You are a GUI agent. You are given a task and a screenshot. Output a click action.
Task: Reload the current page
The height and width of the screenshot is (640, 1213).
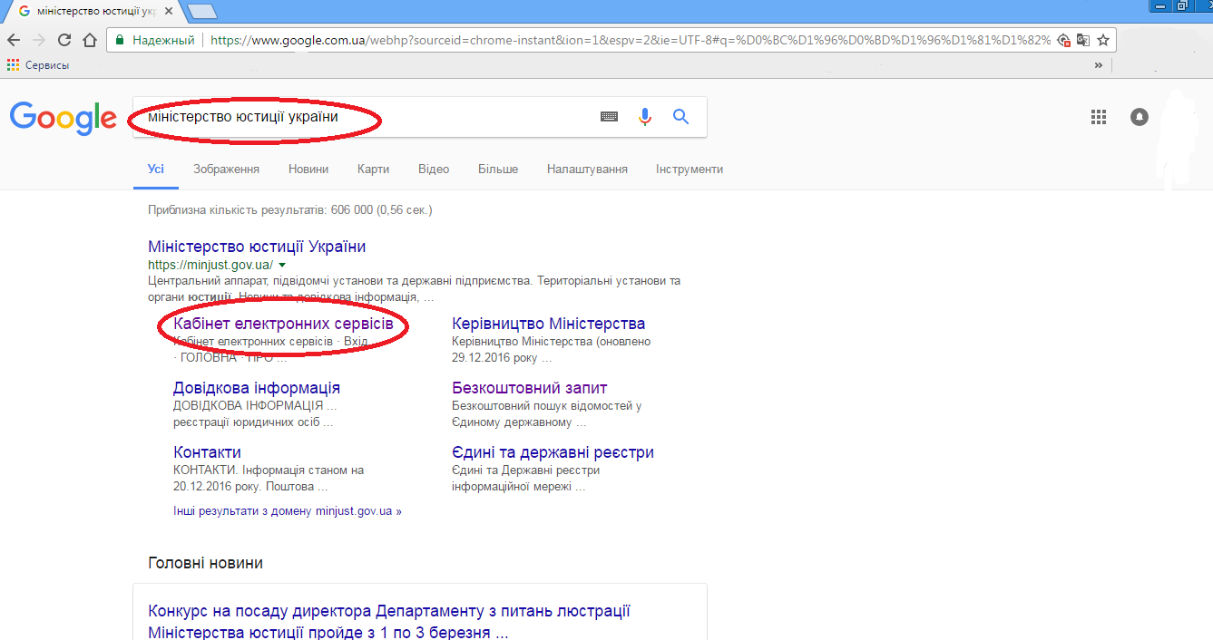(64, 40)
